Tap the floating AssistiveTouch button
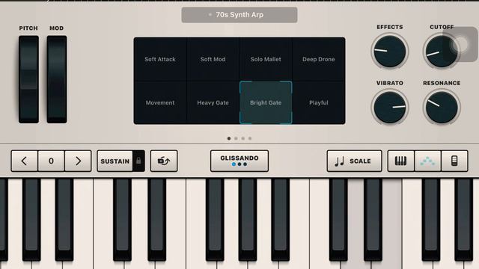 coord(461,45)
